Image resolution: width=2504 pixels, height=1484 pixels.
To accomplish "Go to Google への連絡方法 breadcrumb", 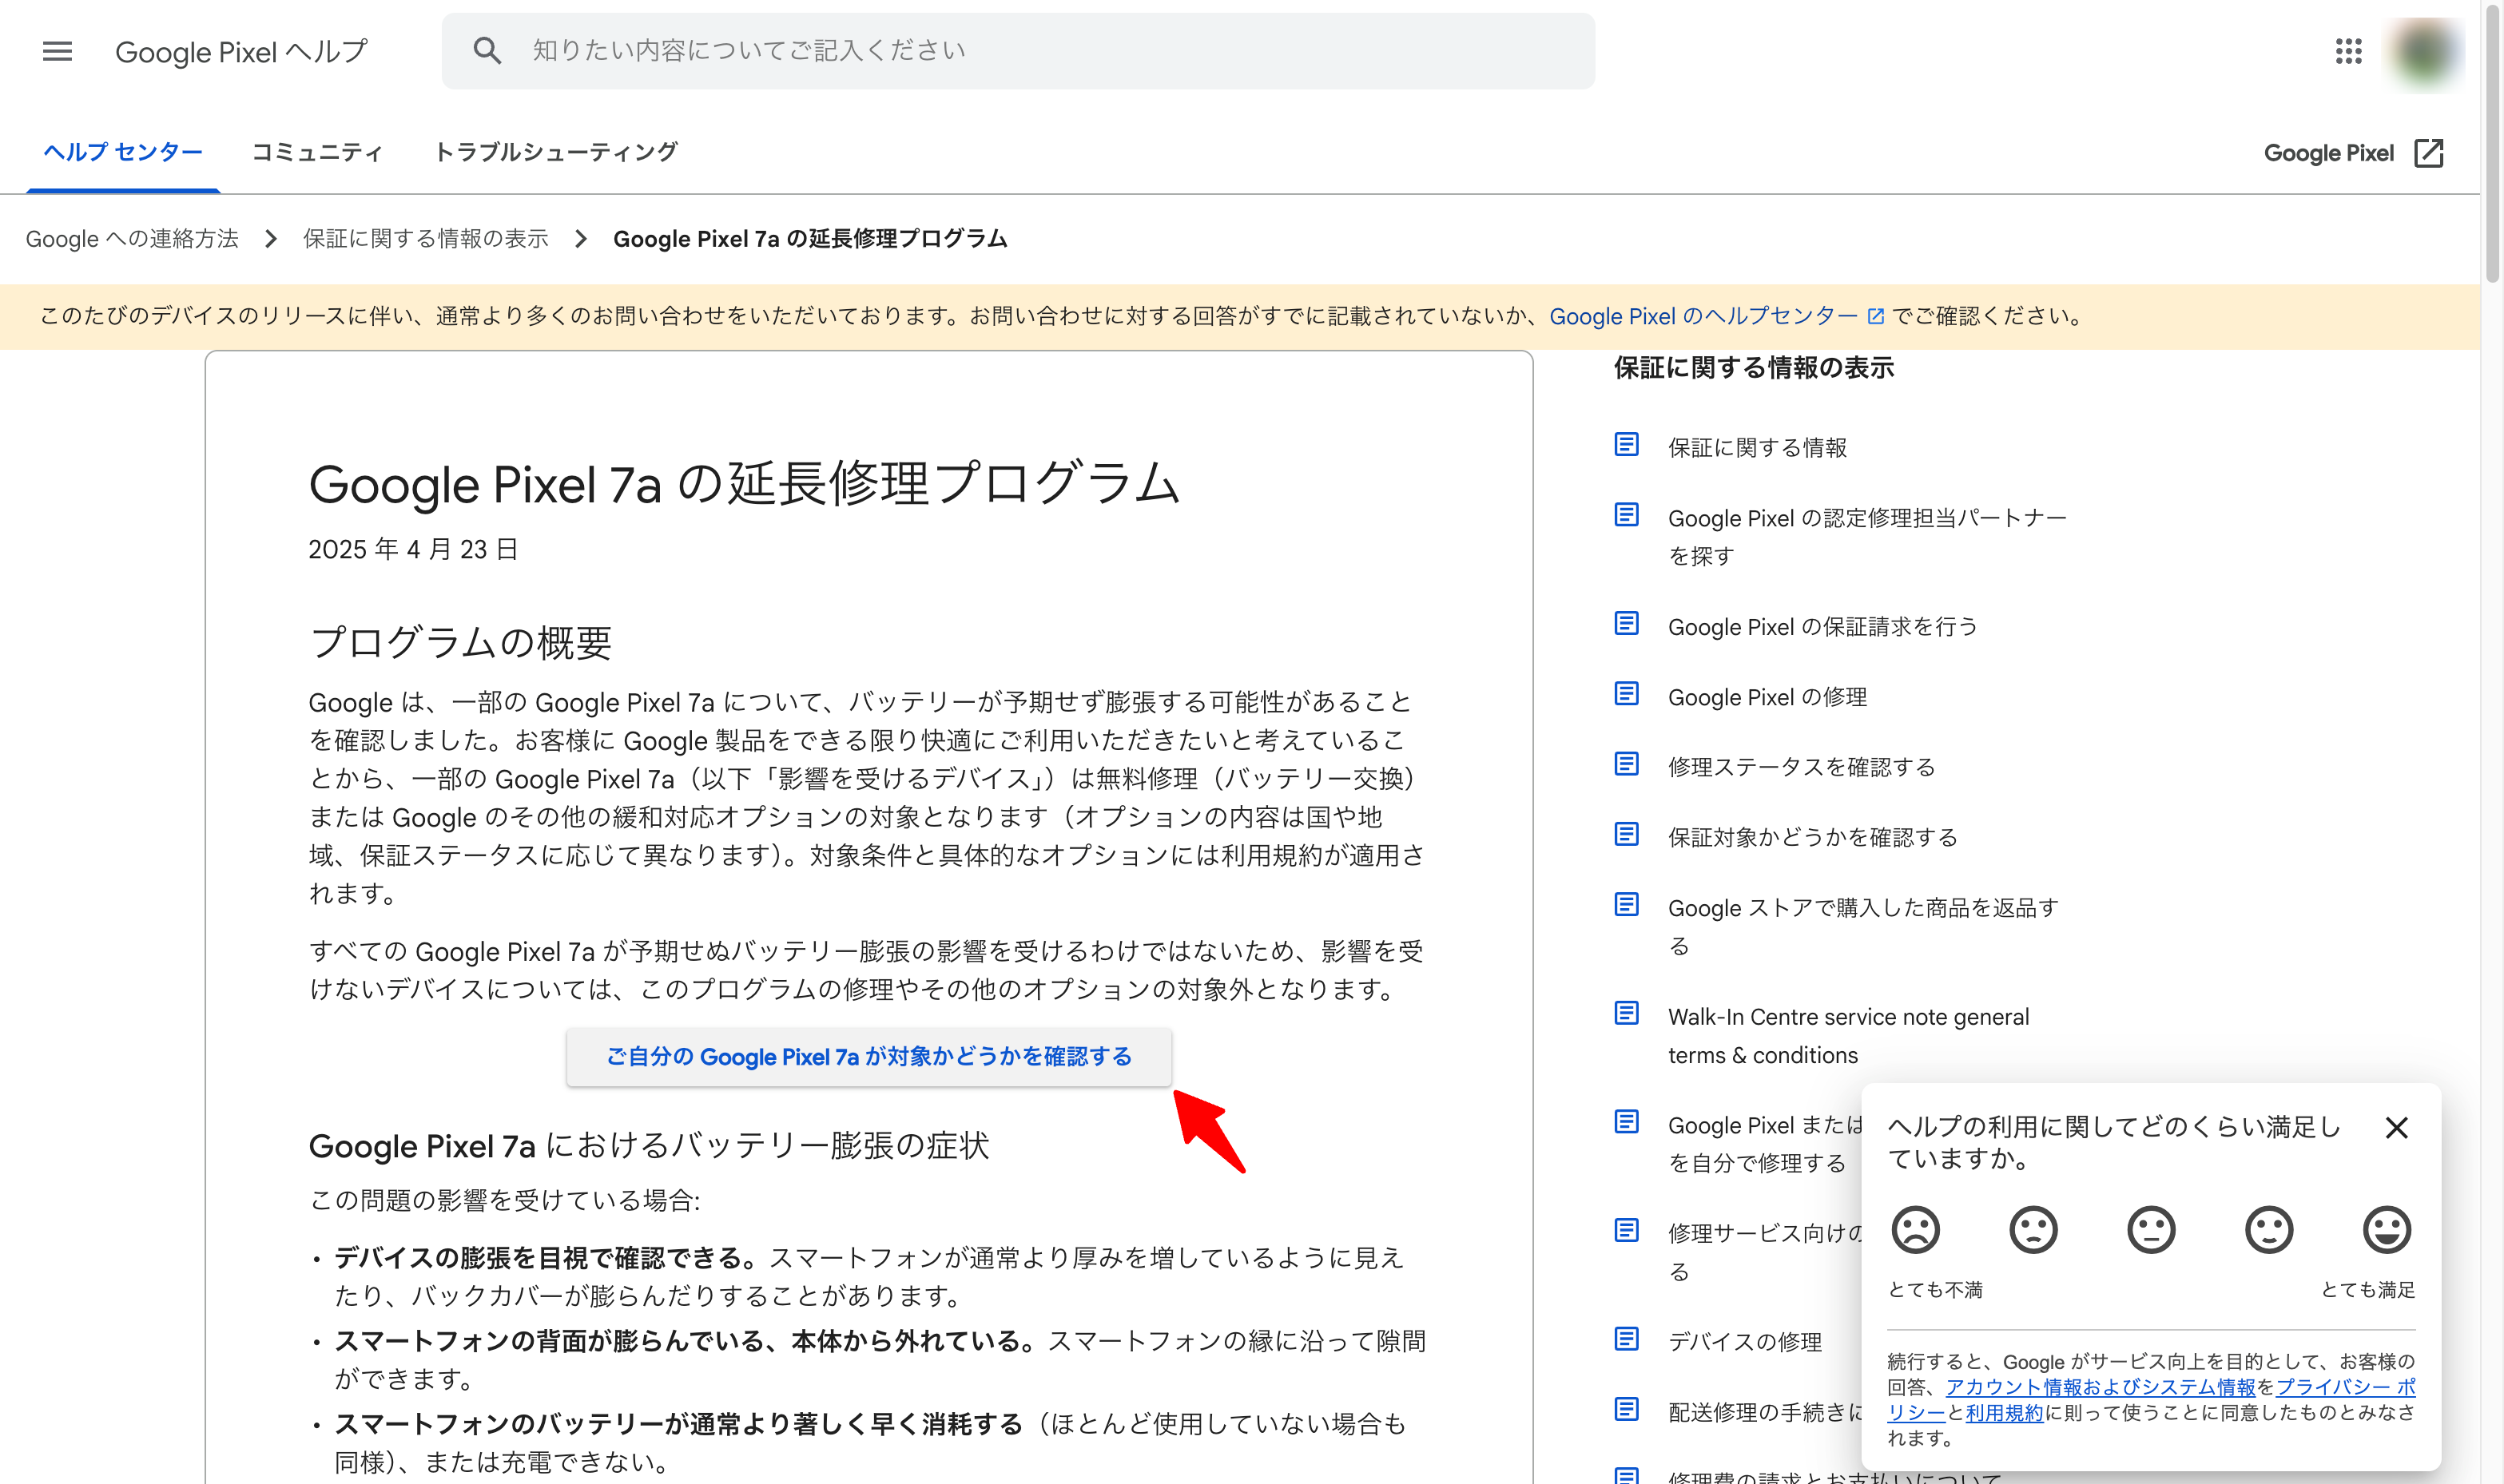I will pos(132,239).
